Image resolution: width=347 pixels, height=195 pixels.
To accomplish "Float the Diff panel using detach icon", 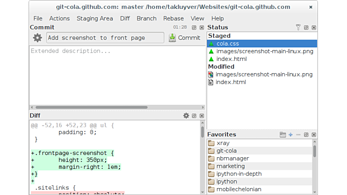I will click(x=194, y=116).
